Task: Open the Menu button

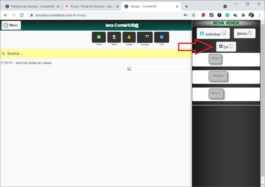Action: pos(11,25)
